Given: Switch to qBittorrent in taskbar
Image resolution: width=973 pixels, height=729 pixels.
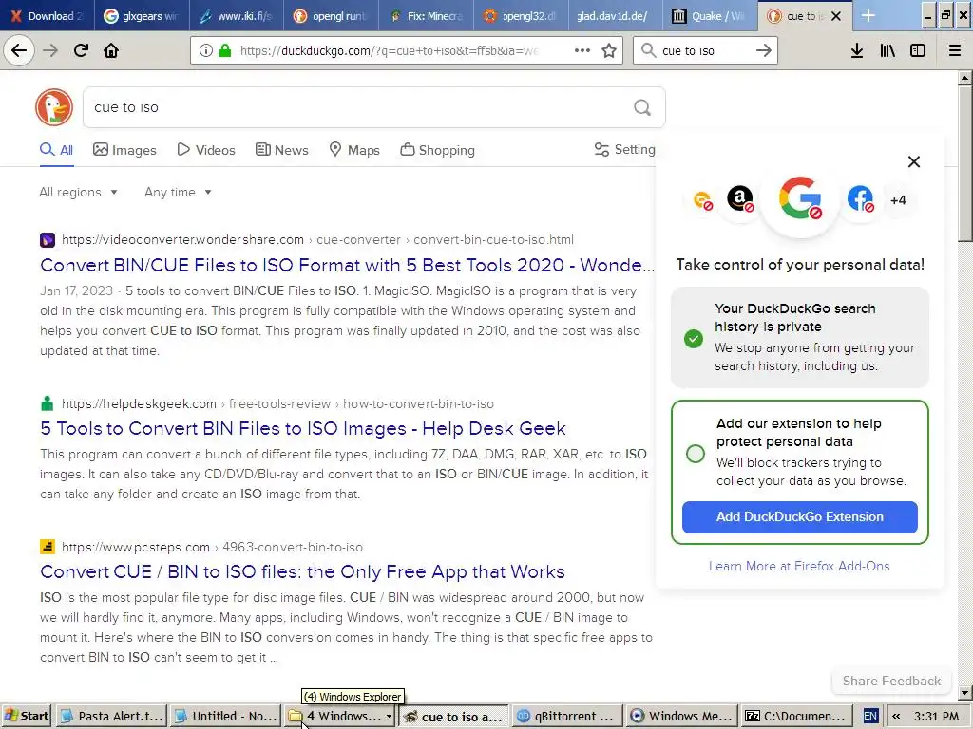Looking at the screenshot, I should (x=566, y=716).
